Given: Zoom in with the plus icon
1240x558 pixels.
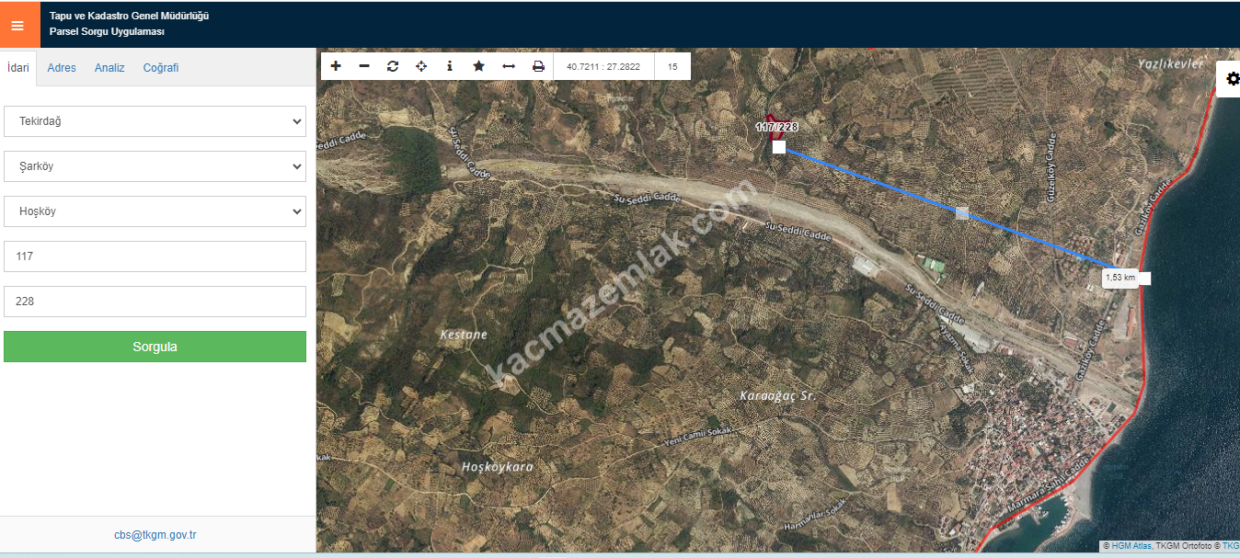Looking at the screenshot, I should click(336, 66).
